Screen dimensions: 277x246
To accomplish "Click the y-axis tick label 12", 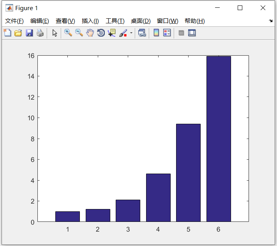I will (x=31, y=97).
